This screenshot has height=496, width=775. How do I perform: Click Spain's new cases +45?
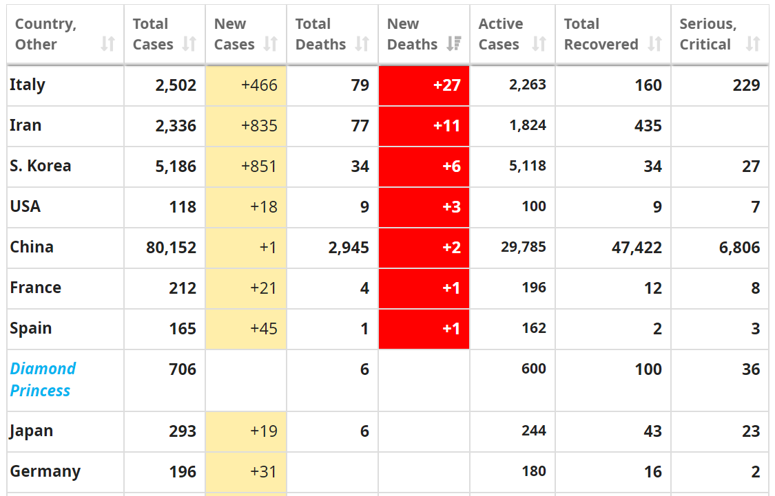coord(263,328)
